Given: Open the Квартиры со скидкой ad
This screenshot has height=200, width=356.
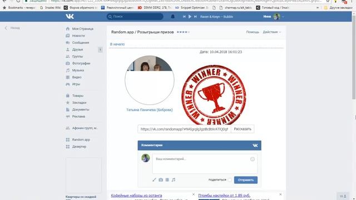Looking at the screenshot, I should 81,197.
